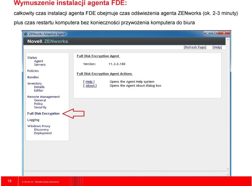Select General under Remote Management

click(40, 100)
